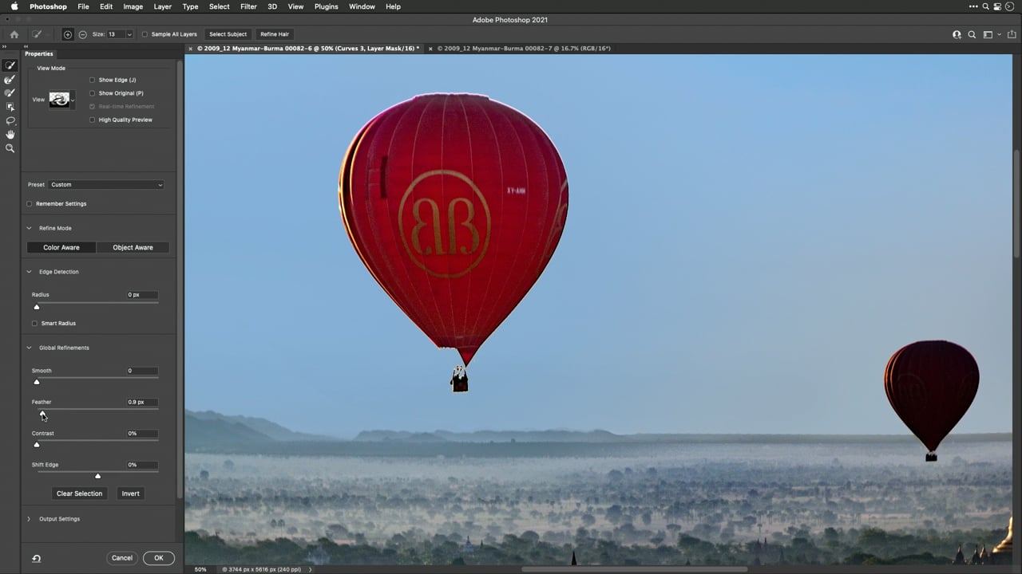This screenshot has height=574, width=1022.
Task: Click the Reset workspace arrow icon
Action: 36,558
